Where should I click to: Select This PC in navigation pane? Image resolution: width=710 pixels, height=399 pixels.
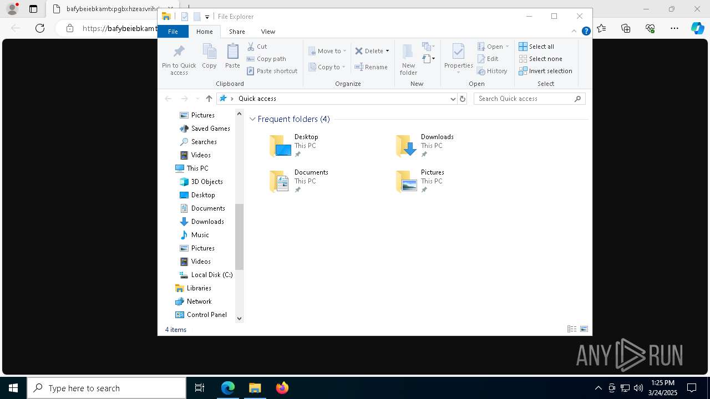click(x=192, y=168)
